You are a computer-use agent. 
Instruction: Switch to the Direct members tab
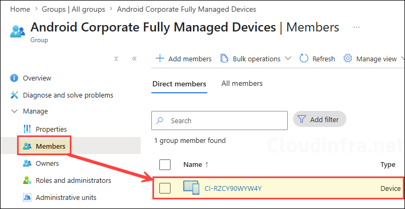tap(179, 84)
